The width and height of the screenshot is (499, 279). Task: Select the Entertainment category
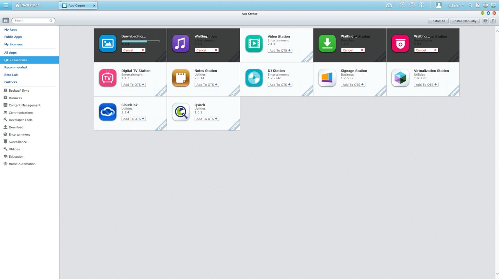pyautogui.click(x=19, y=135)
